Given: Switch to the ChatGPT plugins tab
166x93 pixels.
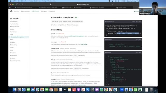Looking at the screenshot, I should [x=121, y=7].
